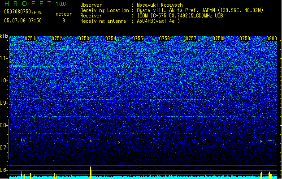Click the 0759 time marker
Viewport: 282px width, 179px height.
click(245, 38)
